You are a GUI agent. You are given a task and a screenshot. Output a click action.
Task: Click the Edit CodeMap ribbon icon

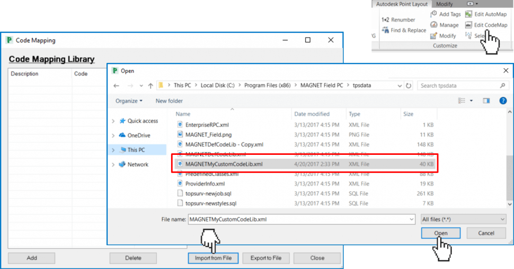pos(468,25)
